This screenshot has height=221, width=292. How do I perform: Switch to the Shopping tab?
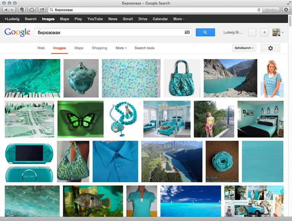coord(99,48)
